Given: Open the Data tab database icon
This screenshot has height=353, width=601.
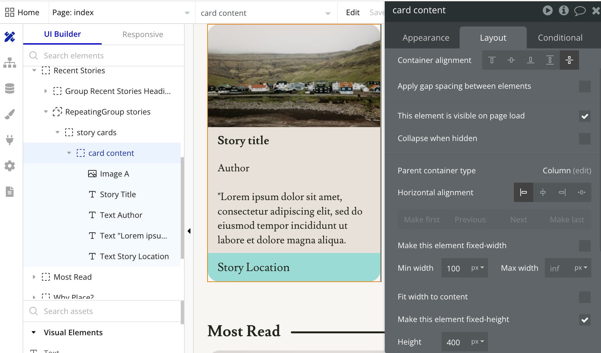Looking at the screenshot, I should tap(10, 88).
